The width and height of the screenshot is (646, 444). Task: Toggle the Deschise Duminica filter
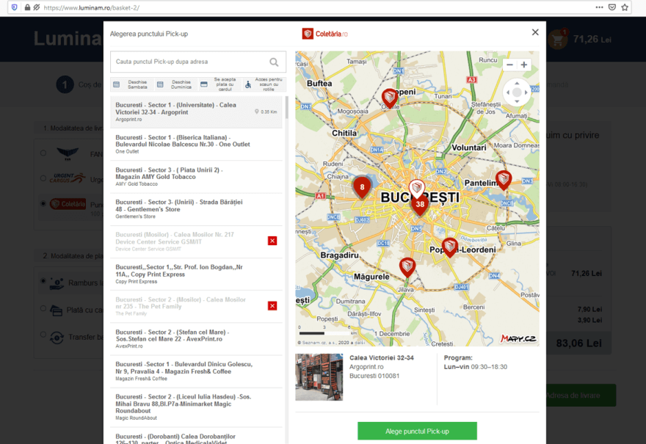coord(175,84)
